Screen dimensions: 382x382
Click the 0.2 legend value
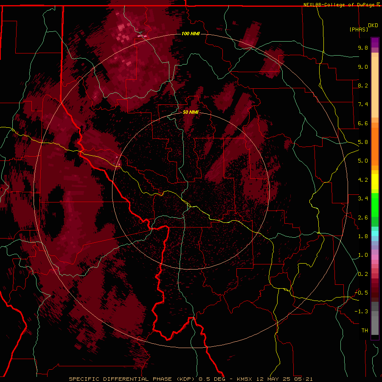tap(363, 274)
